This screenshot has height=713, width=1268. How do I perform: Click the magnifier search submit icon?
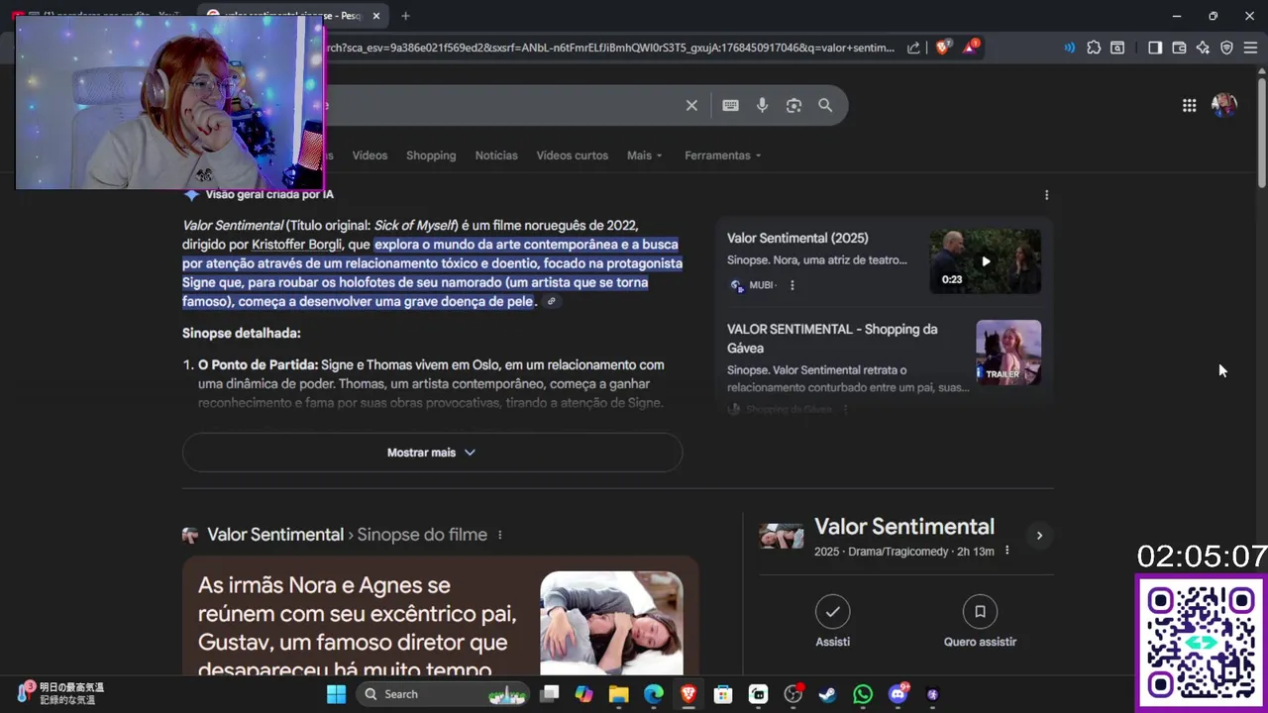[825, 105]
